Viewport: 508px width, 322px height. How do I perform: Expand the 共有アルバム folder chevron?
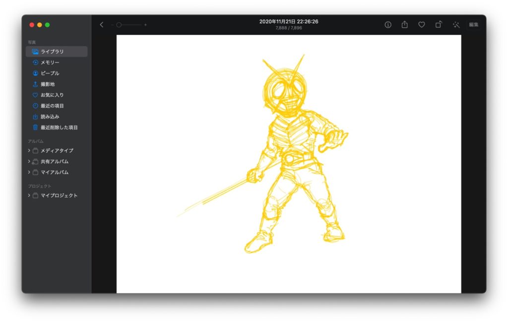coord(29,161)
